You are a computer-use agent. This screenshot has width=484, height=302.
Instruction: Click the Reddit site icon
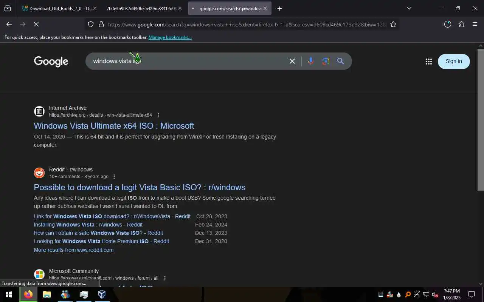39,173
